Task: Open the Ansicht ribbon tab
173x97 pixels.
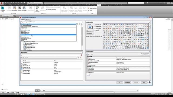Action: click(41, 5)
